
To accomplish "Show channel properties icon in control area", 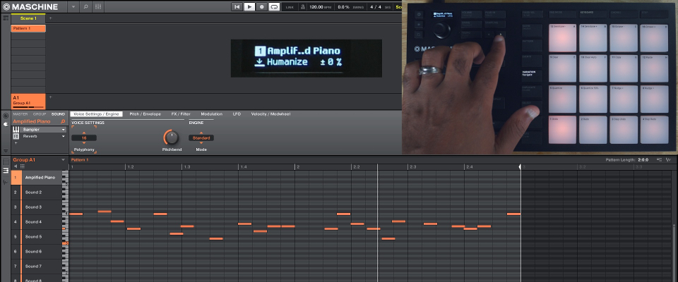I will (6, 116).
